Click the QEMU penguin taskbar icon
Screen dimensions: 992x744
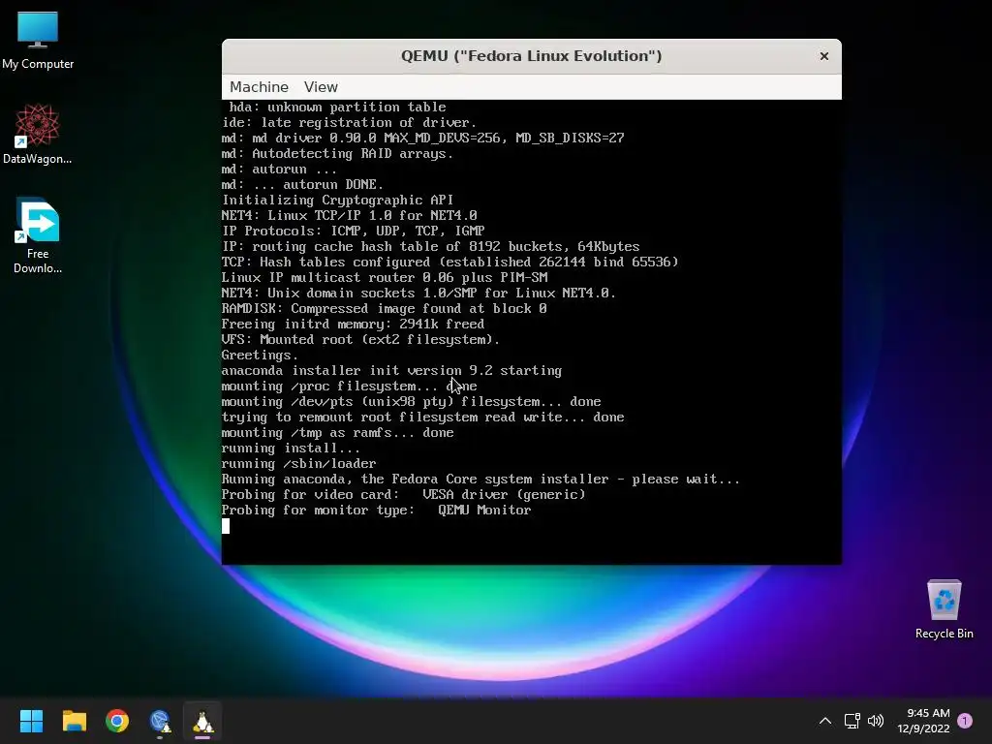point(203,721)
